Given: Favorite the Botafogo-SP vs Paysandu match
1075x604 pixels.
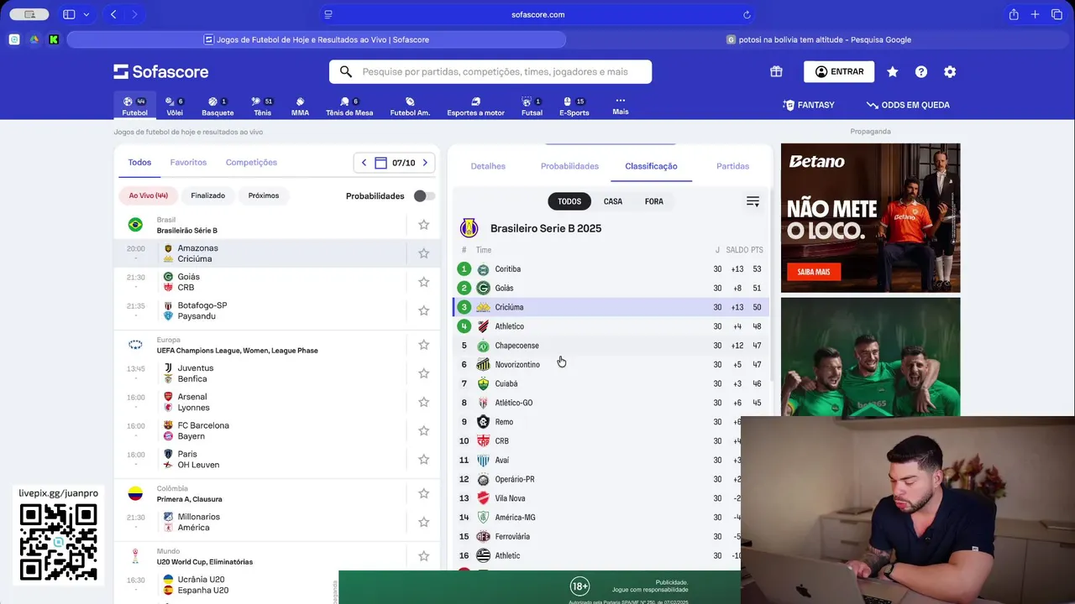Looking at the screenshot, I should (424, 310).
